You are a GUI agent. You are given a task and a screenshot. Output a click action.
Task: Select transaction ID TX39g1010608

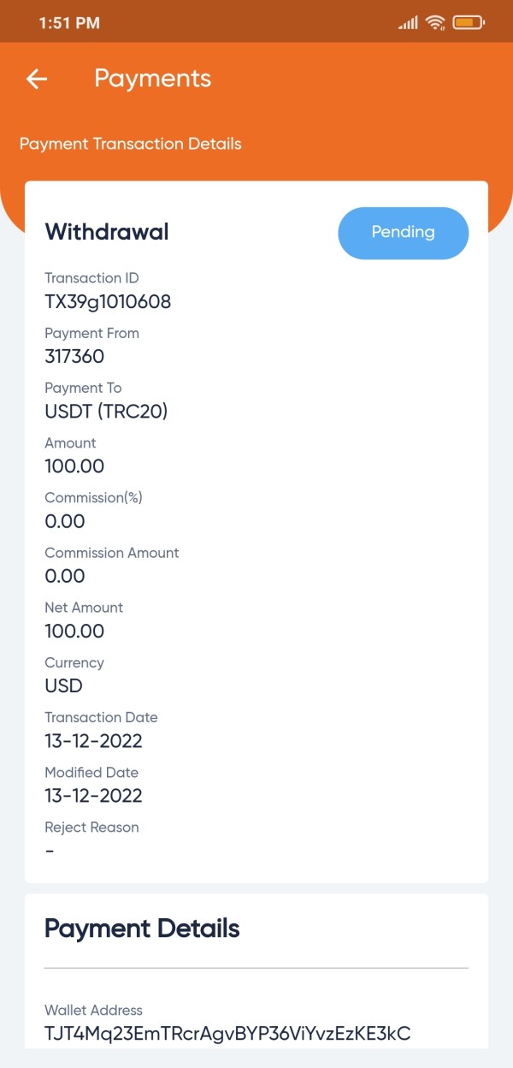pos(108,301)
